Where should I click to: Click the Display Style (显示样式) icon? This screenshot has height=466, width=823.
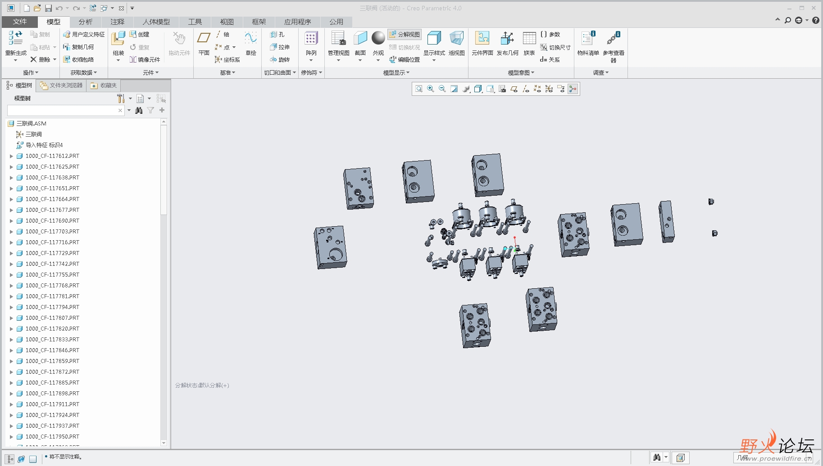pos(434,39)
